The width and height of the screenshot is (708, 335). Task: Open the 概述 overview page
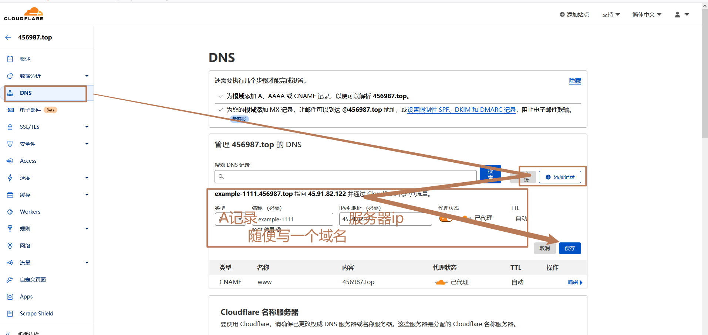pos(25,59)
